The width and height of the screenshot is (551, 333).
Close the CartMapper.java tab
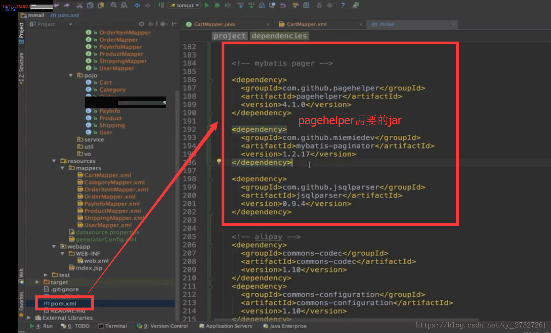[268, 24]
